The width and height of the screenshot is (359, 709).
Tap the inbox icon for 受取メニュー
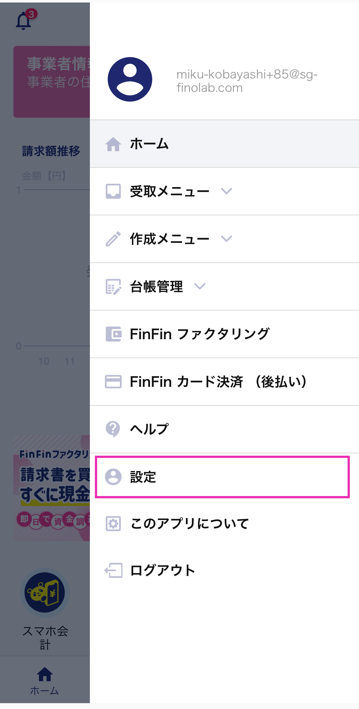click(x=113, y=191)
